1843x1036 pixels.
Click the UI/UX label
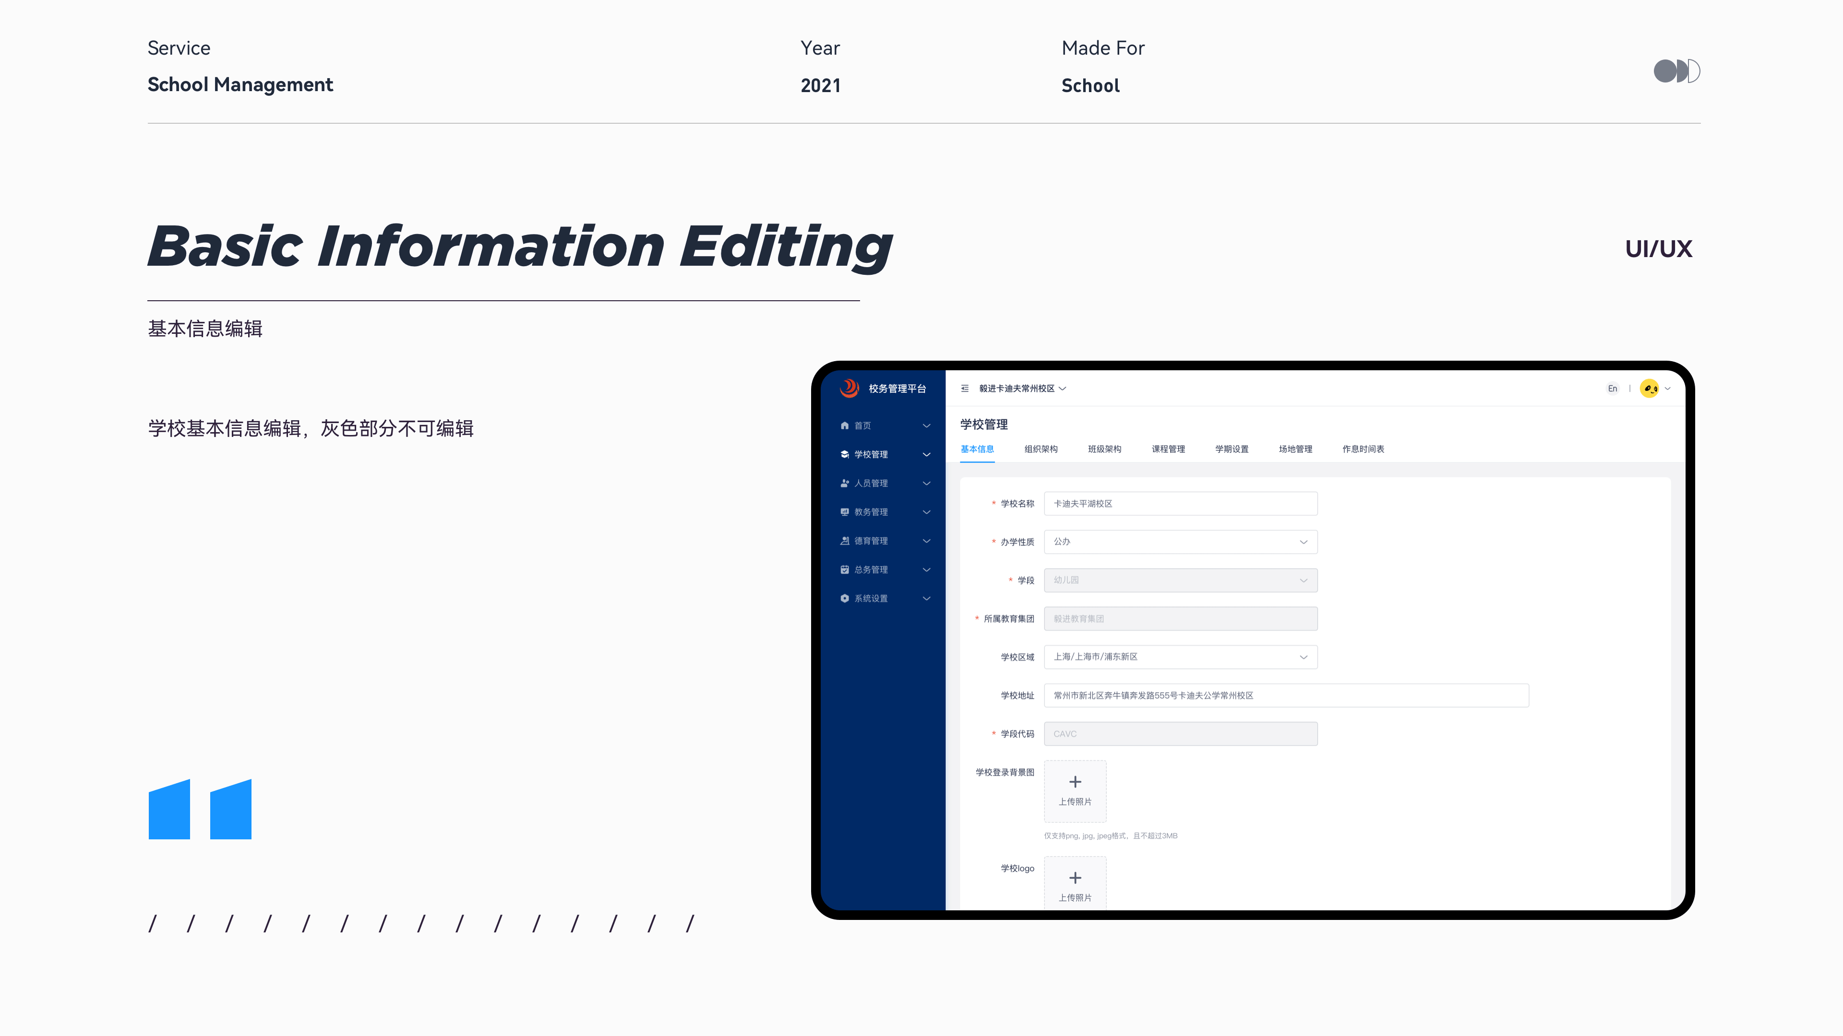tap(1658, 249)
